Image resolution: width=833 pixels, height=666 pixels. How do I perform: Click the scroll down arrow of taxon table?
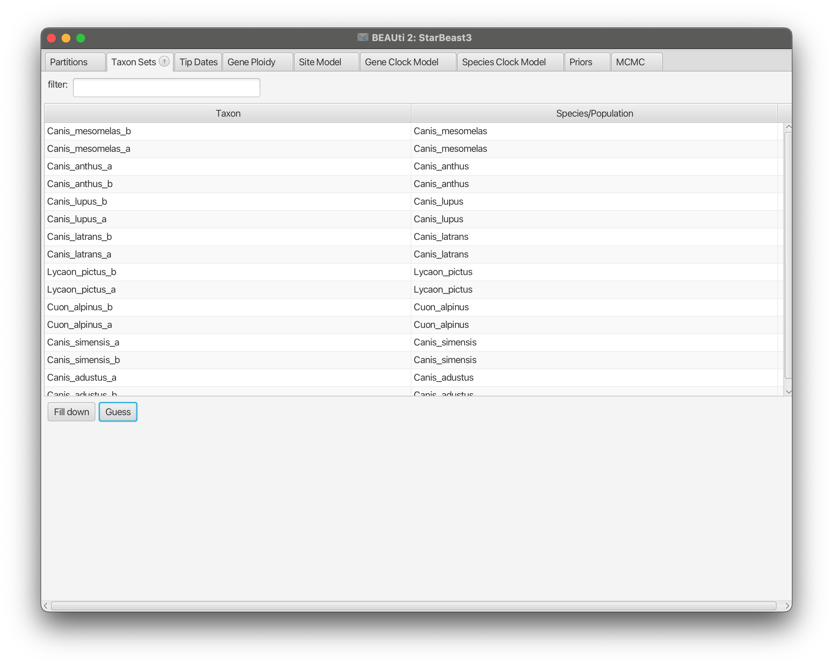click(x=789, y=392)
